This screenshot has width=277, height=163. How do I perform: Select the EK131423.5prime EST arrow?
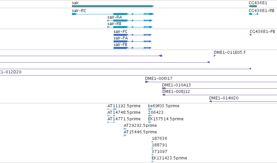coord(153,161)
